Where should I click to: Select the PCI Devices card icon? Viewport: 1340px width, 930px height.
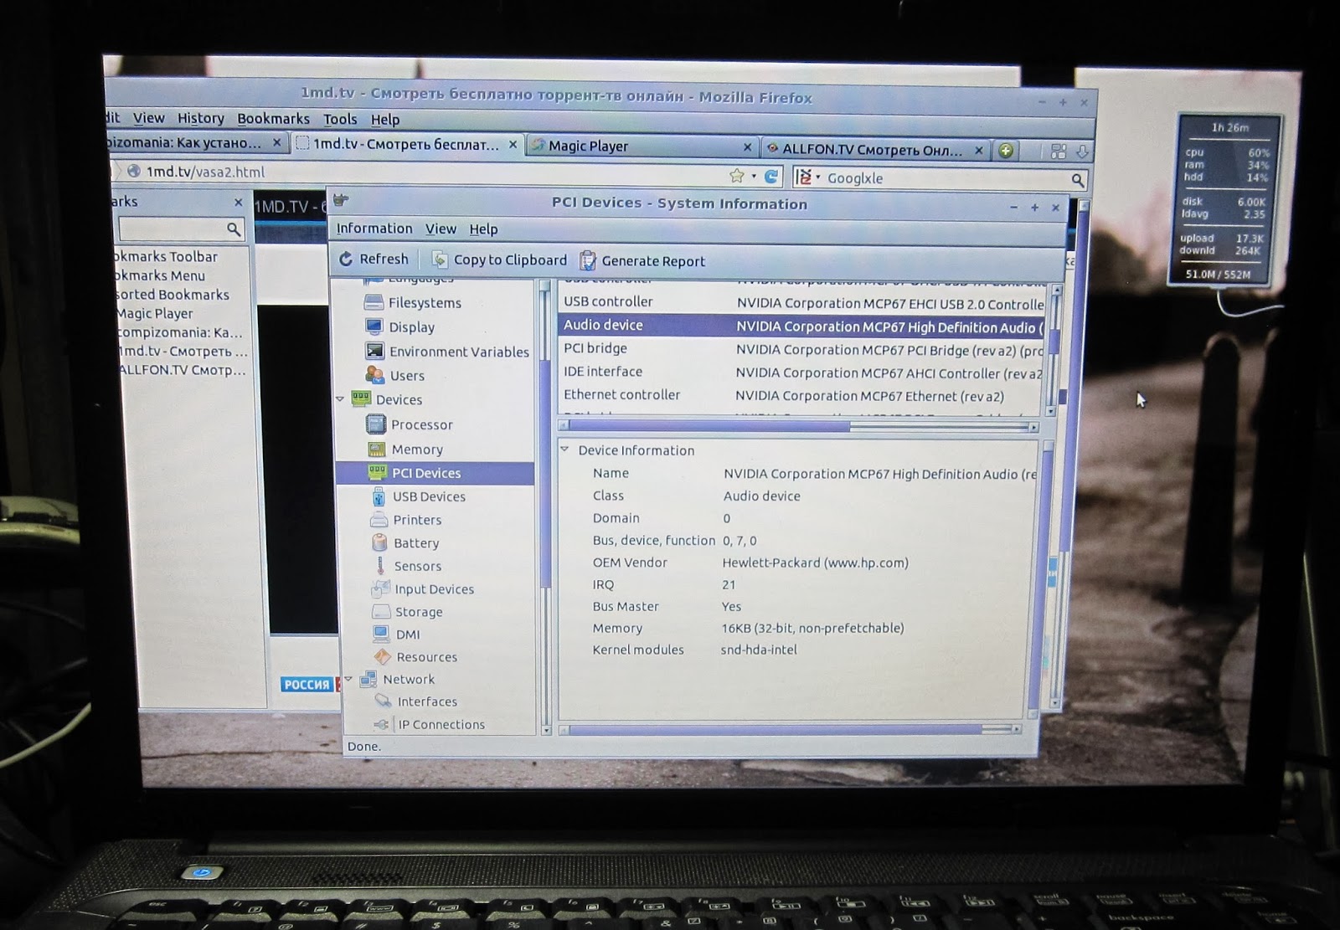tap(378, 472)
